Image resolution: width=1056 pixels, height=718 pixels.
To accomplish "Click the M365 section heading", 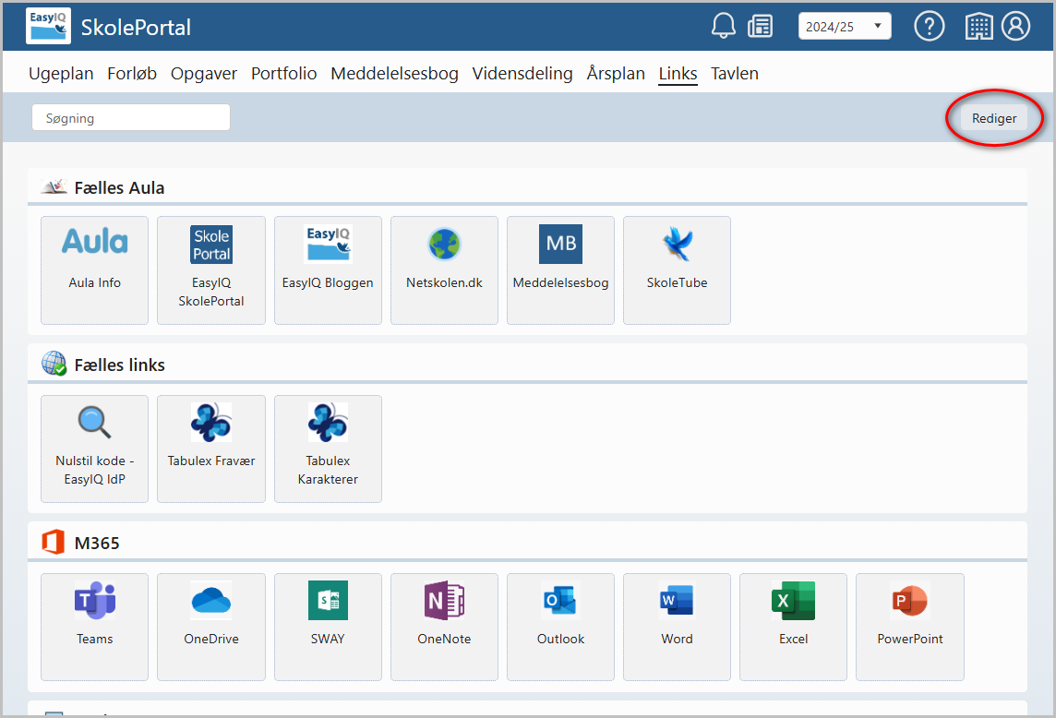I will coord(97,543).
